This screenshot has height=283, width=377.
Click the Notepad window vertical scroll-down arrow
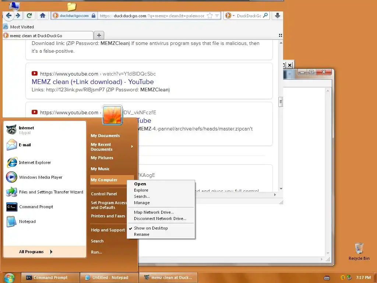pos(328,253)
